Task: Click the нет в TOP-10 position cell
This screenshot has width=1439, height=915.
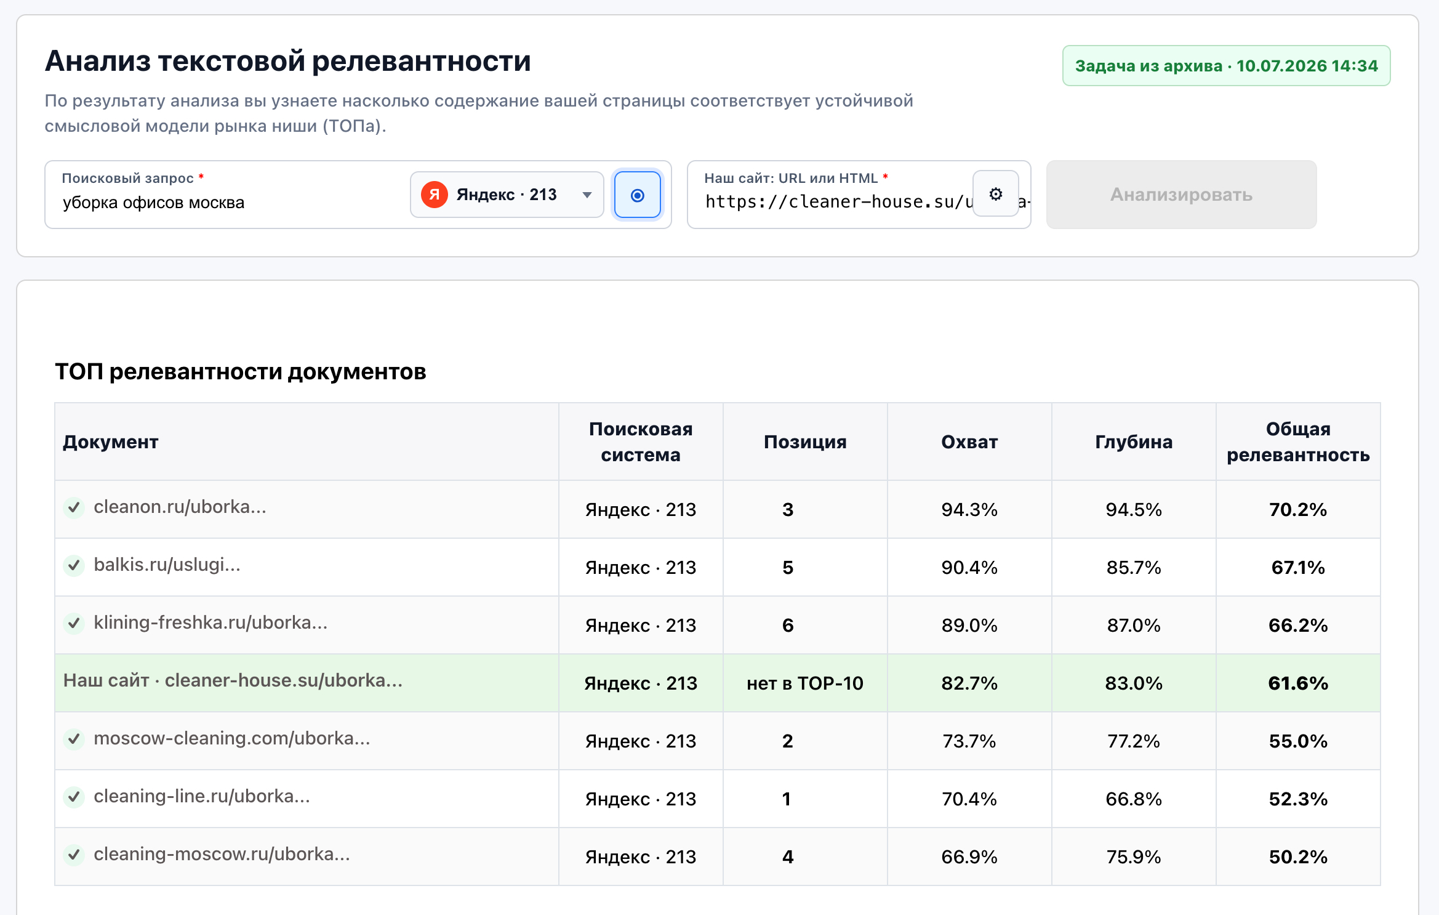Action: click(x=805, y=683)
